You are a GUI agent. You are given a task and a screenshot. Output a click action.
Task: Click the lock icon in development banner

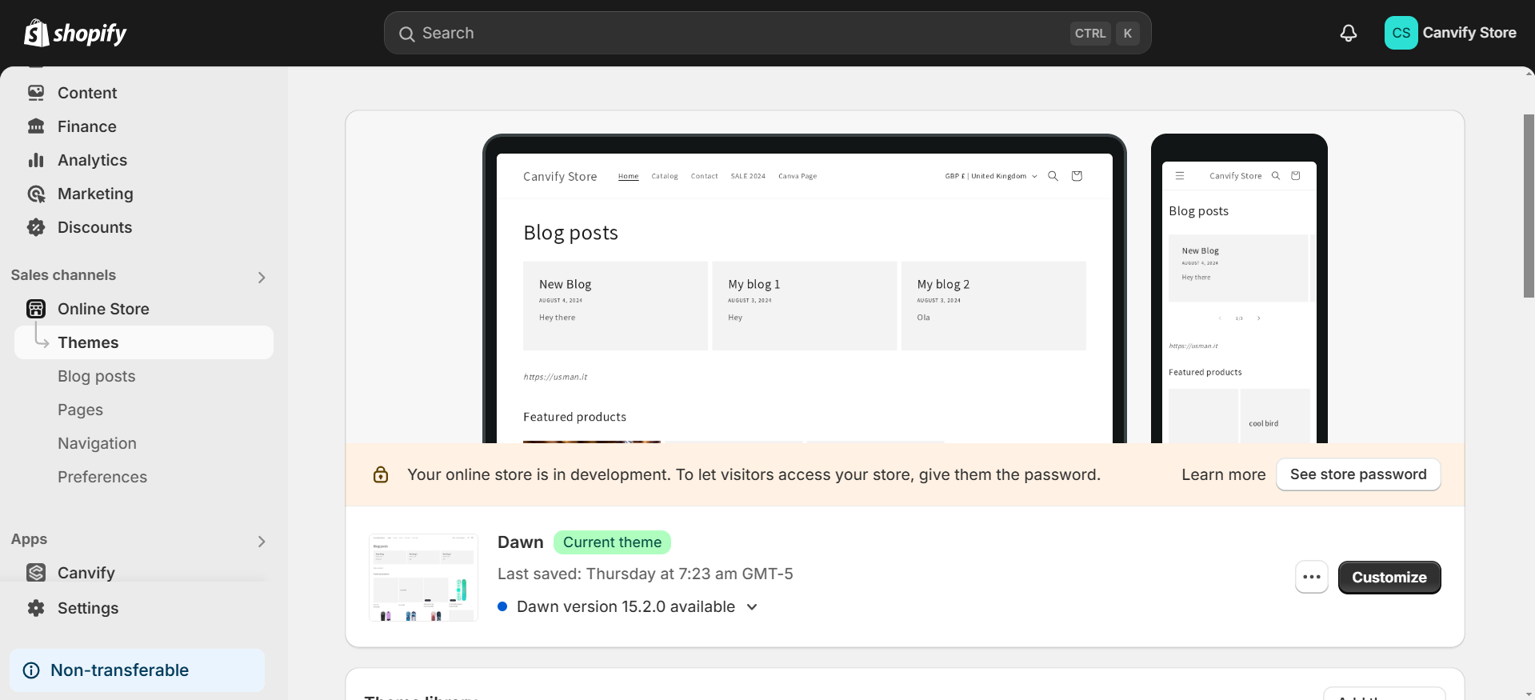pos(381,474)
